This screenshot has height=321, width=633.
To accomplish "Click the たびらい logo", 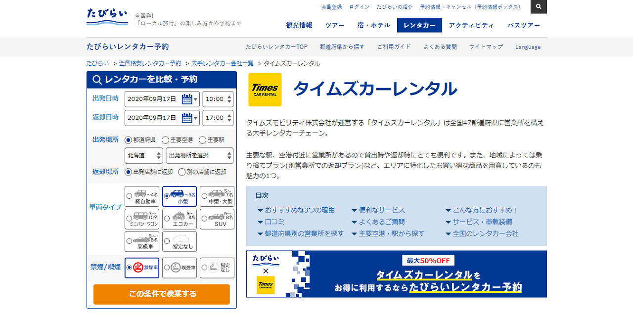I will pos(107,17).
